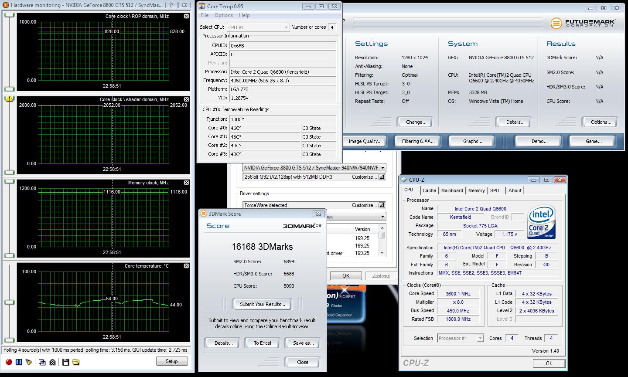Screen dimensions: 628x377
Task: Close the Core temperature graph
Action: (x=187, y=266)
